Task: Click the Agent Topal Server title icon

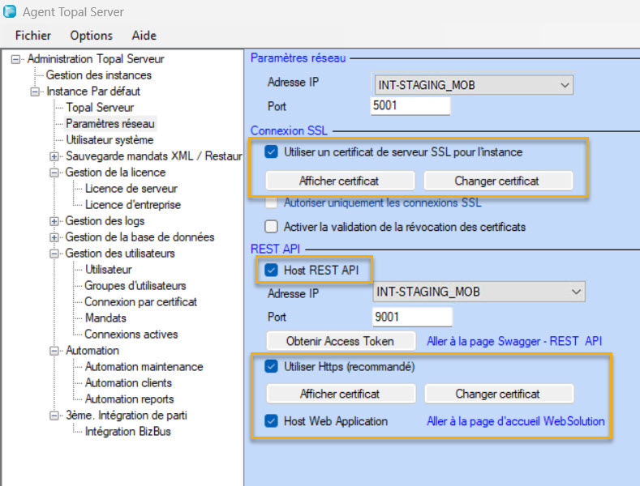Action: [11, 11]
